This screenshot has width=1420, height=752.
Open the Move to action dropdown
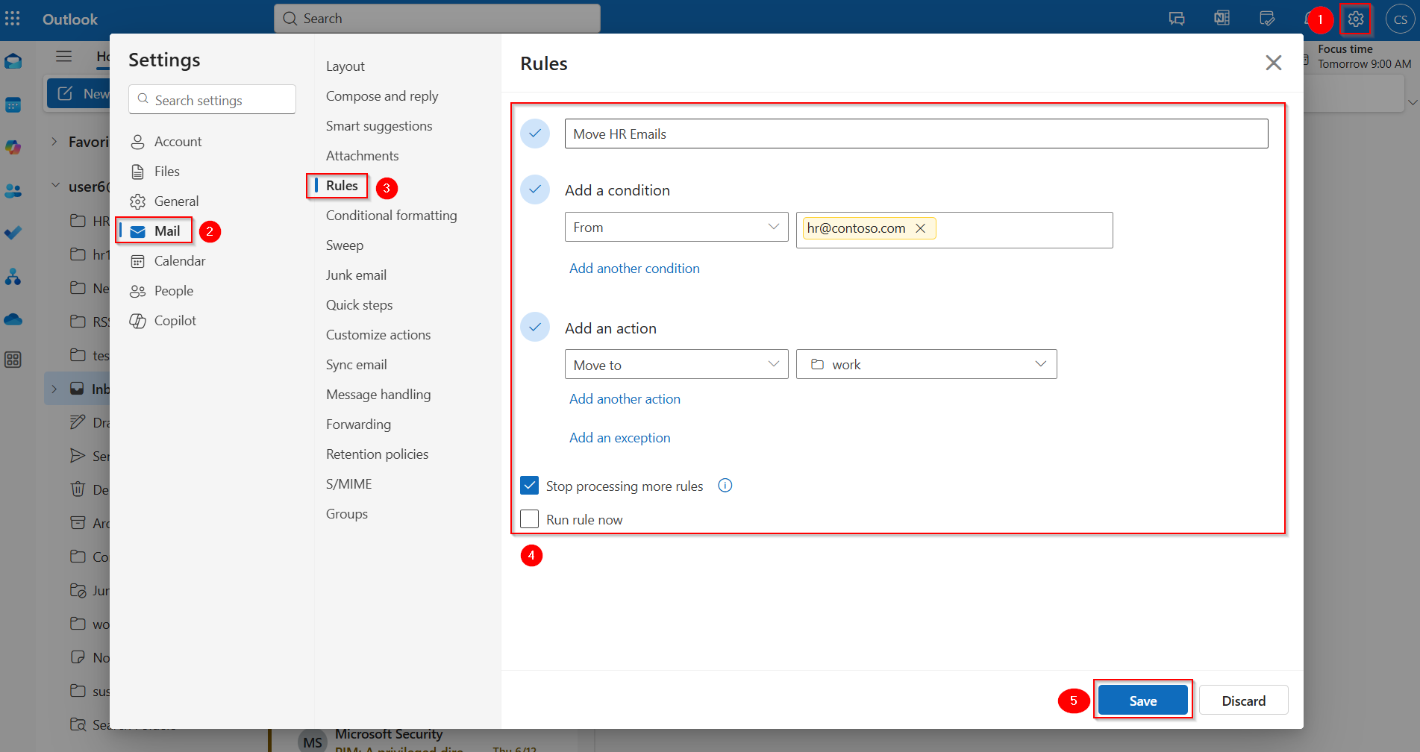[675, 364]
